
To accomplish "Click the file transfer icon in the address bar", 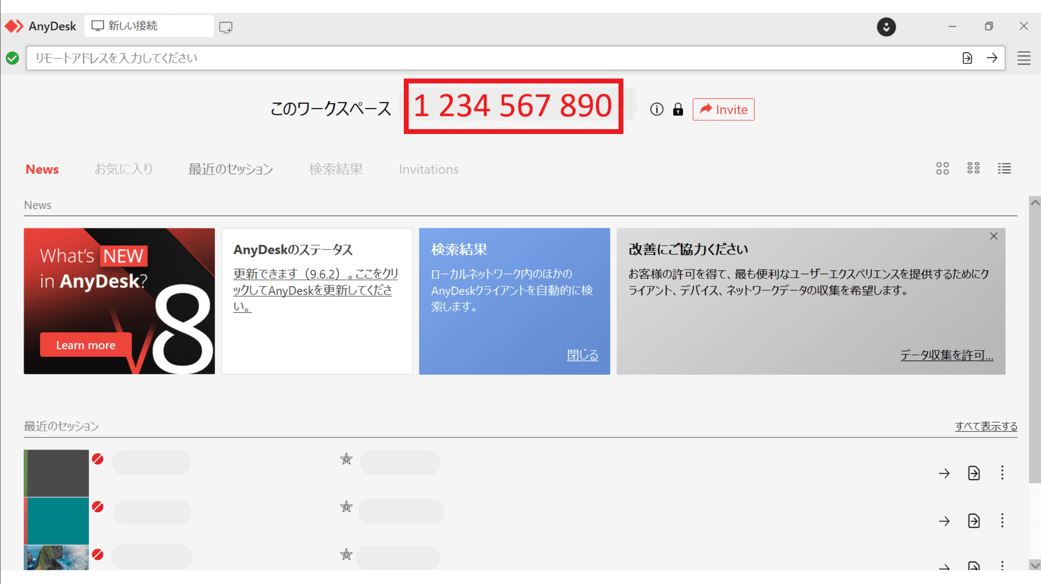I will click(x=968, y=58).
